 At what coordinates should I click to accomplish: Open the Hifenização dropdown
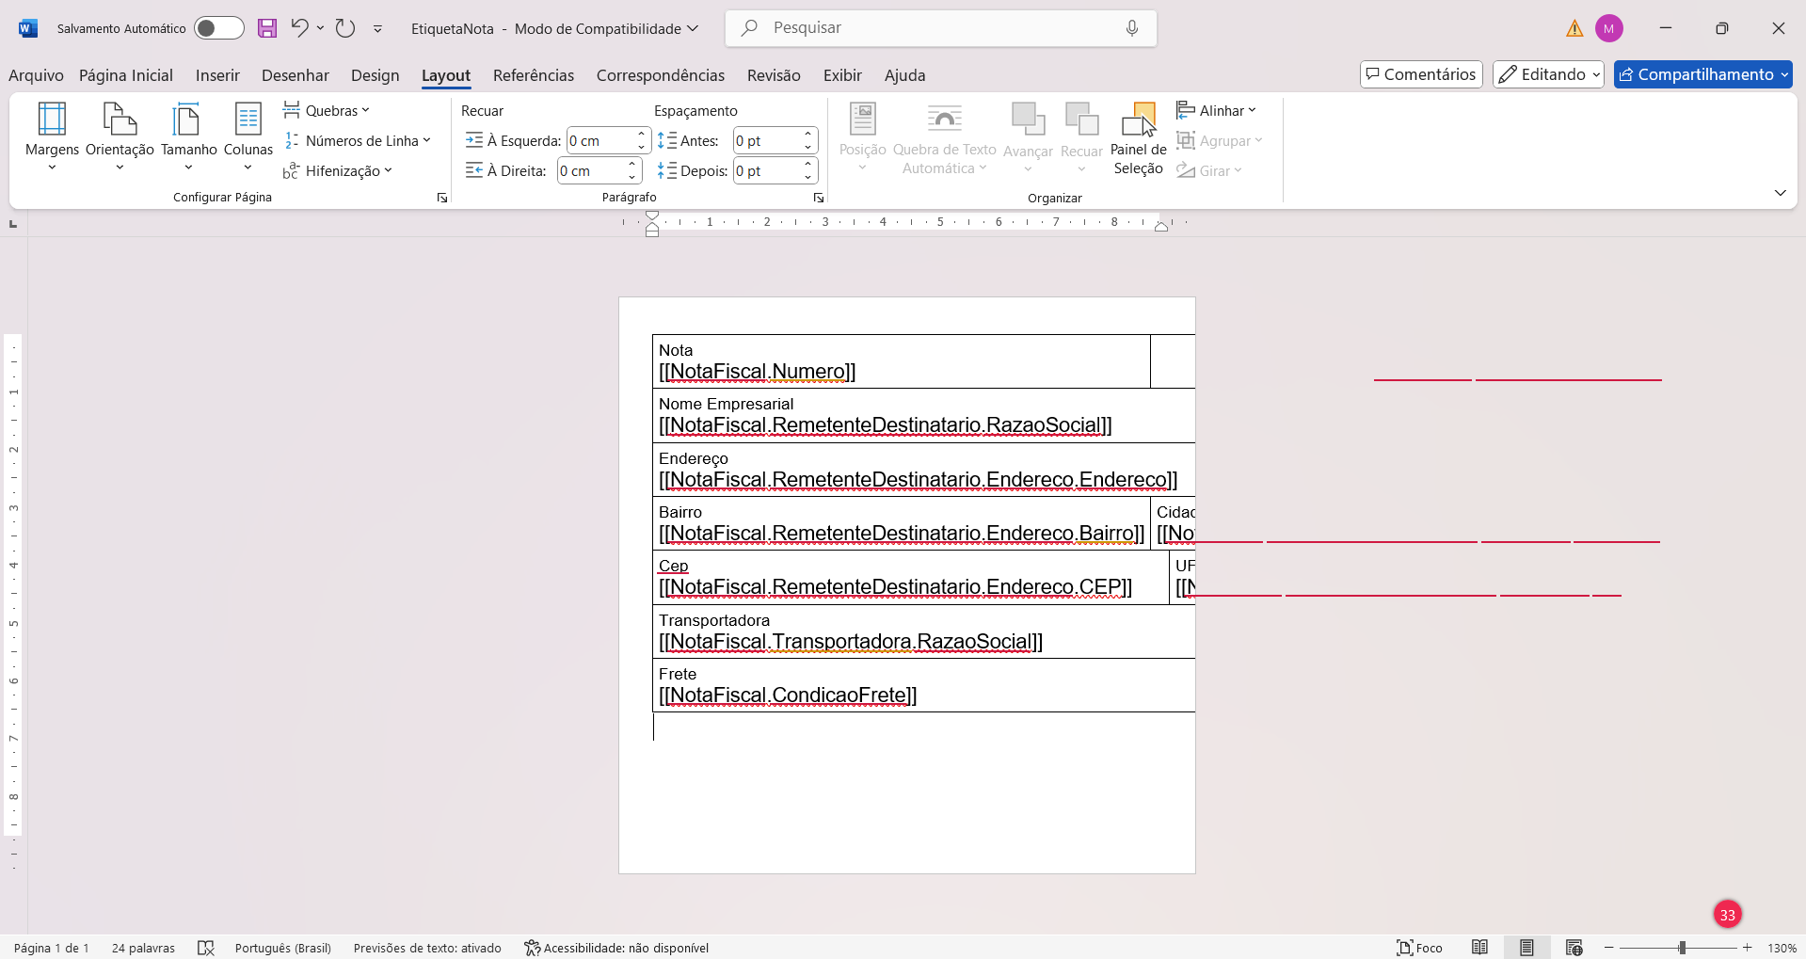[x=338, y=170]
